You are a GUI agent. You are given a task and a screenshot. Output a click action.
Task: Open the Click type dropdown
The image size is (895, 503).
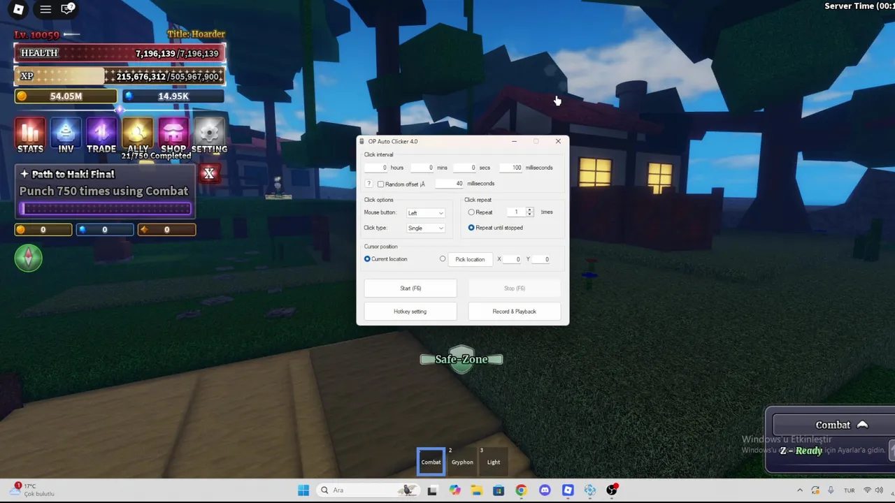pos(426,228)
